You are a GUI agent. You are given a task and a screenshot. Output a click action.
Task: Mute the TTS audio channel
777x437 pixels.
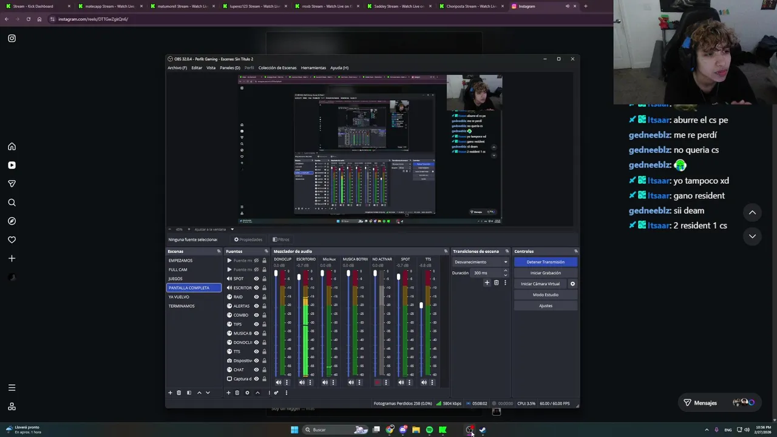click(424, 382)
